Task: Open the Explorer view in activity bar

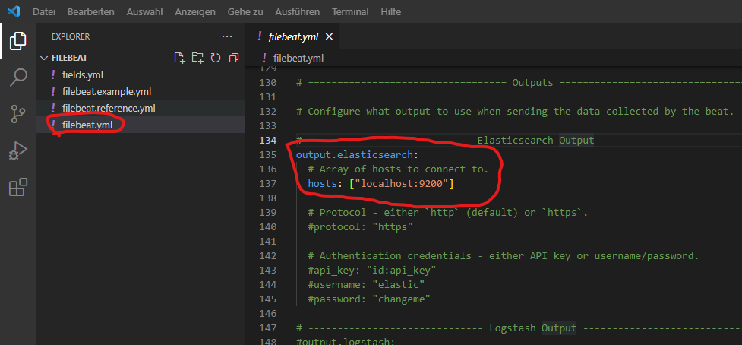Action: 18,42
